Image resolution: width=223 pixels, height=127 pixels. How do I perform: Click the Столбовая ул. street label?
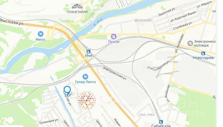(183, 25)
